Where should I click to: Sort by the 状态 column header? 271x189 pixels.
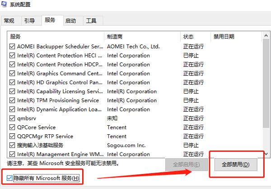(196, 37)
